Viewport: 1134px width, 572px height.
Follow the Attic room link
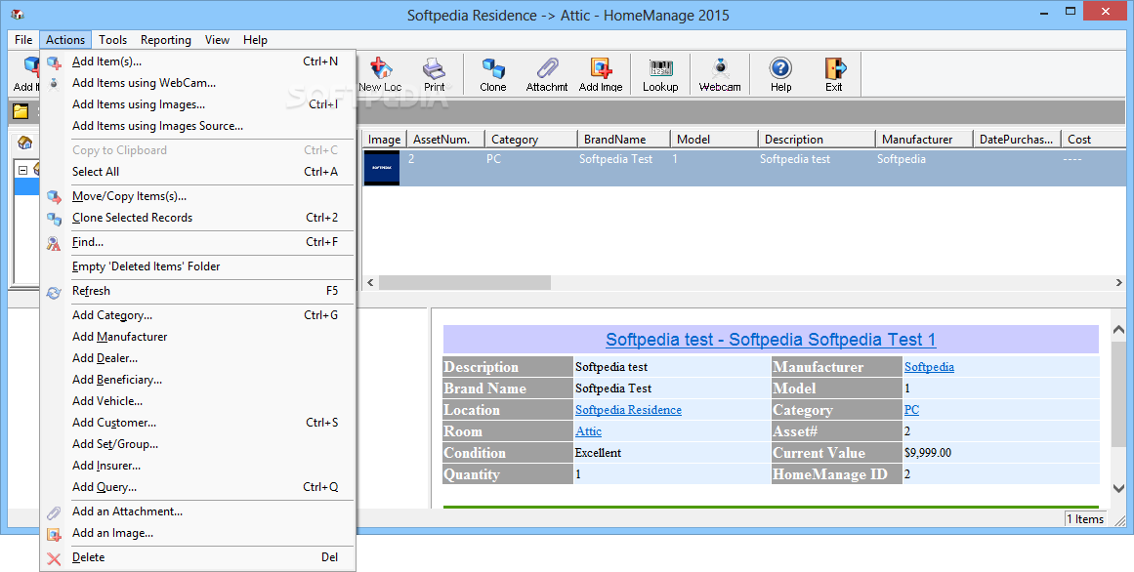pyautogui.click(x=589, y=431)
